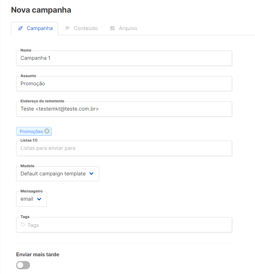Click the blue chevron of Modelo select
The height and width of the screenshot is (274, 255).
pos(91,173)
